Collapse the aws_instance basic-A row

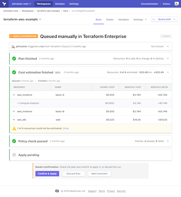14,95
